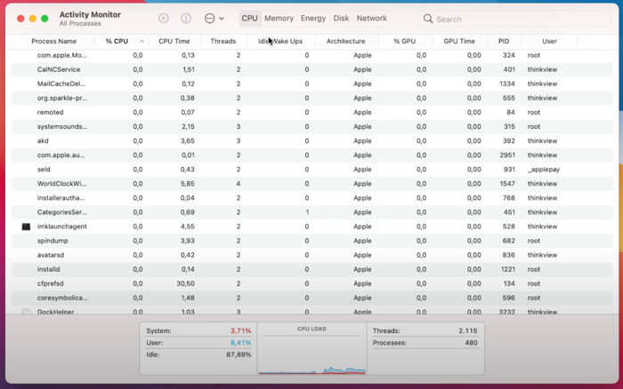This screenshot has height=389, width=623.
Task: Click the search magnifier icon
Action: pyautogui.click(x=427, y=19)
